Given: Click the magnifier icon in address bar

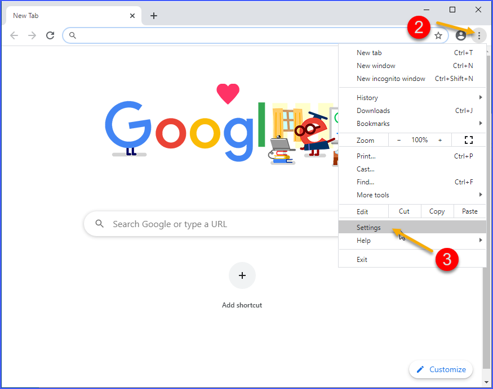Looking at the screenshot, I should coord(72,35).
